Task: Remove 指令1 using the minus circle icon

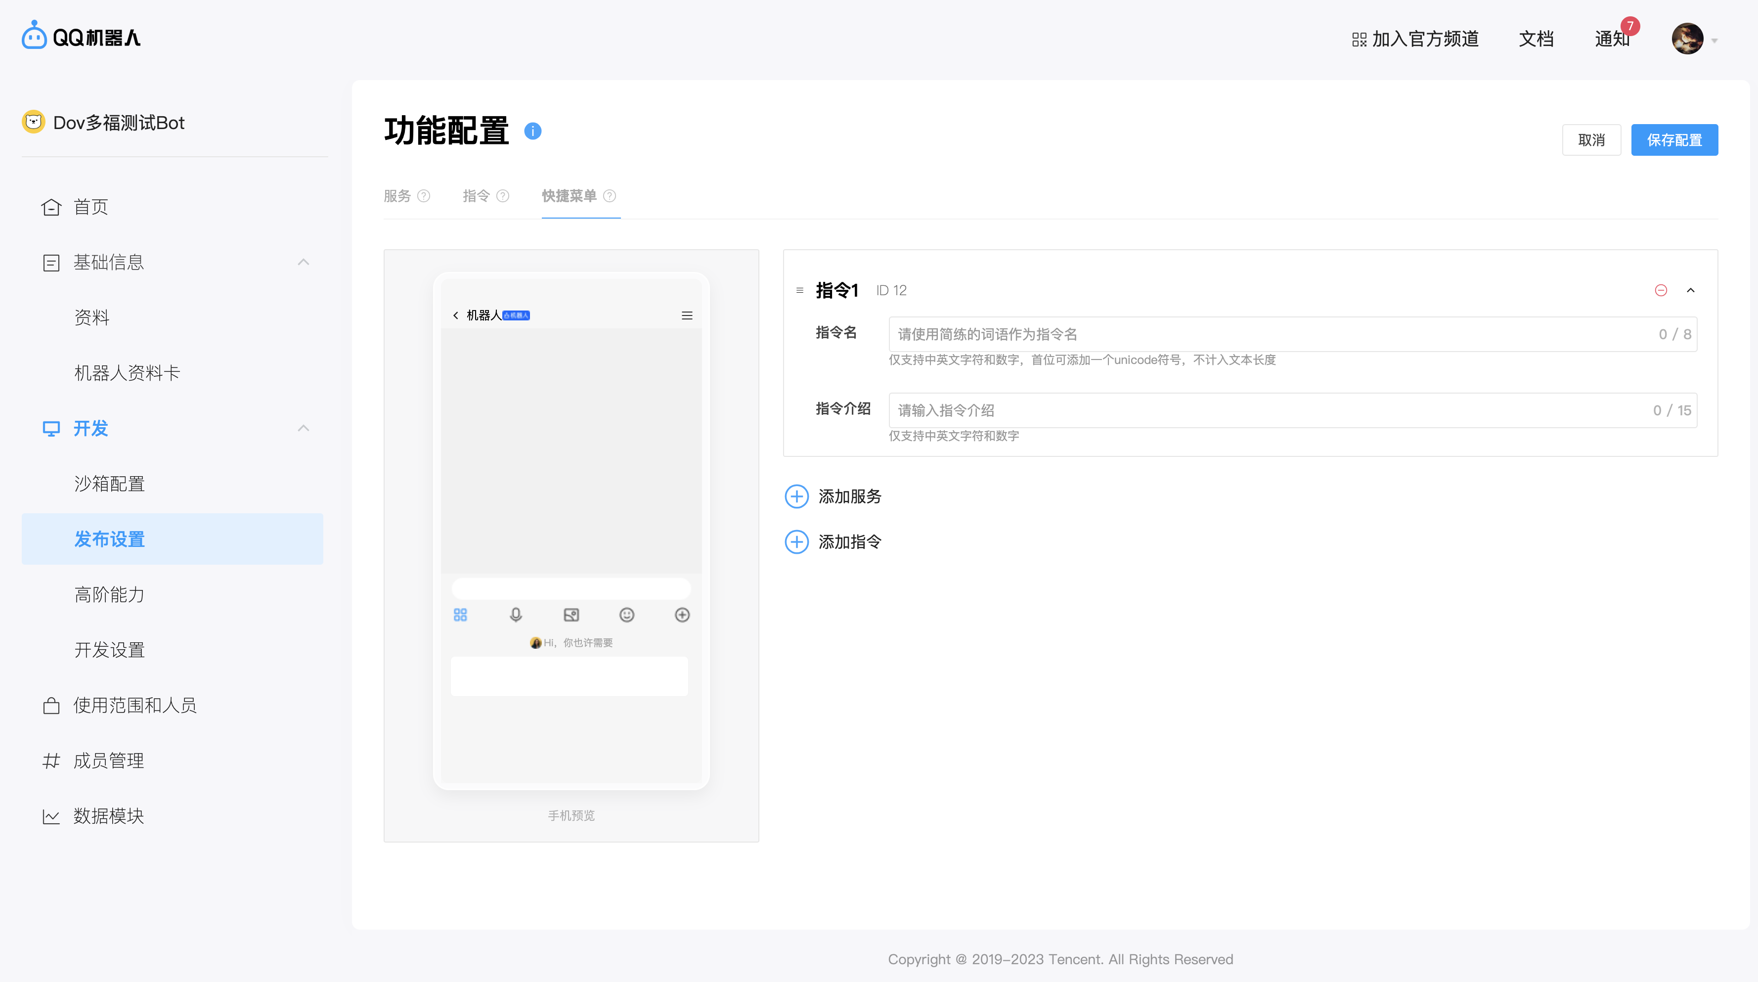Action: tap(1661, 290)
